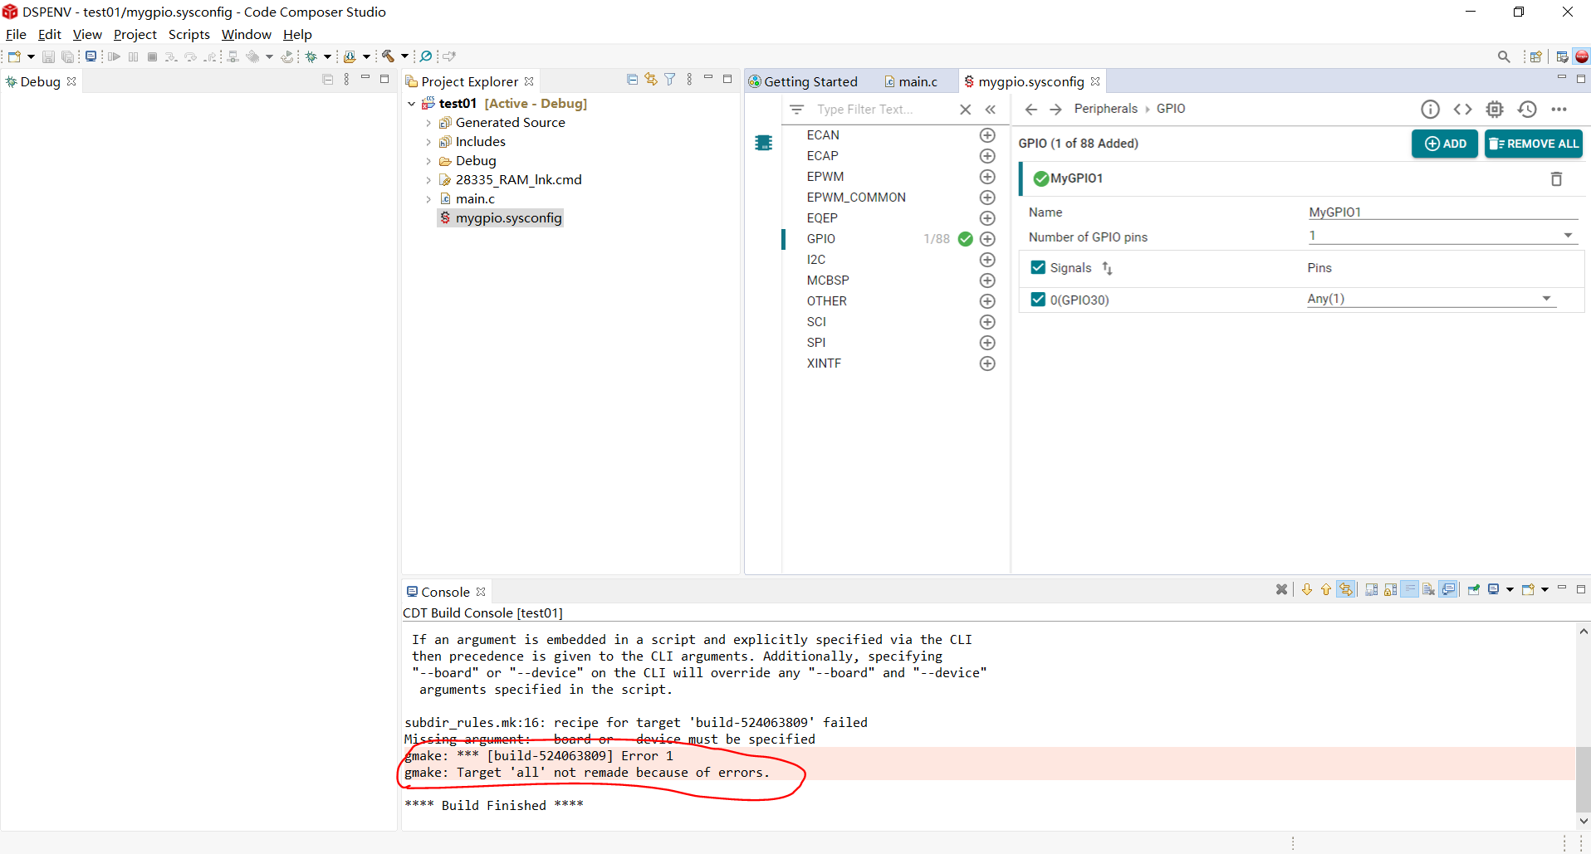Open the Any(1) pin selection dropdown
The image size is (1591, 854).
[1545, 298]
